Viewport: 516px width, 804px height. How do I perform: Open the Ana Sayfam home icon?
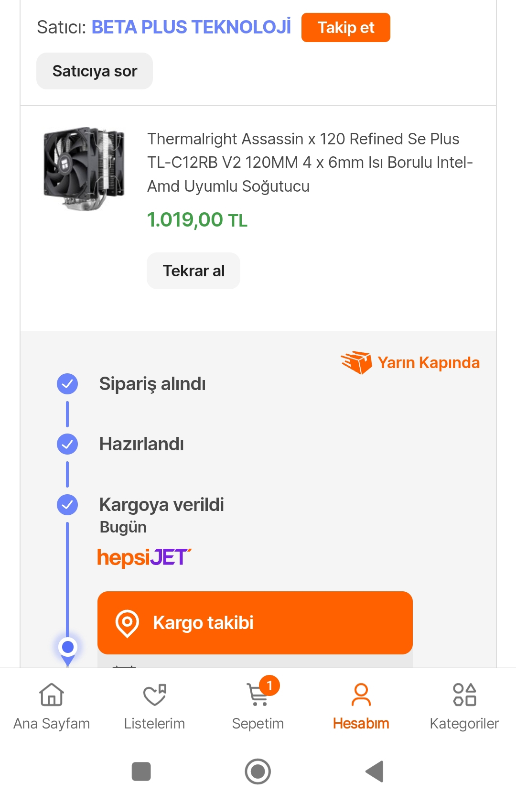52,695
